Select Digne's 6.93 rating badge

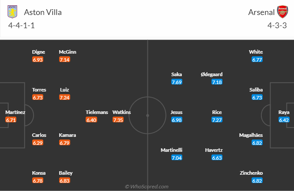(x=38, y=59)
